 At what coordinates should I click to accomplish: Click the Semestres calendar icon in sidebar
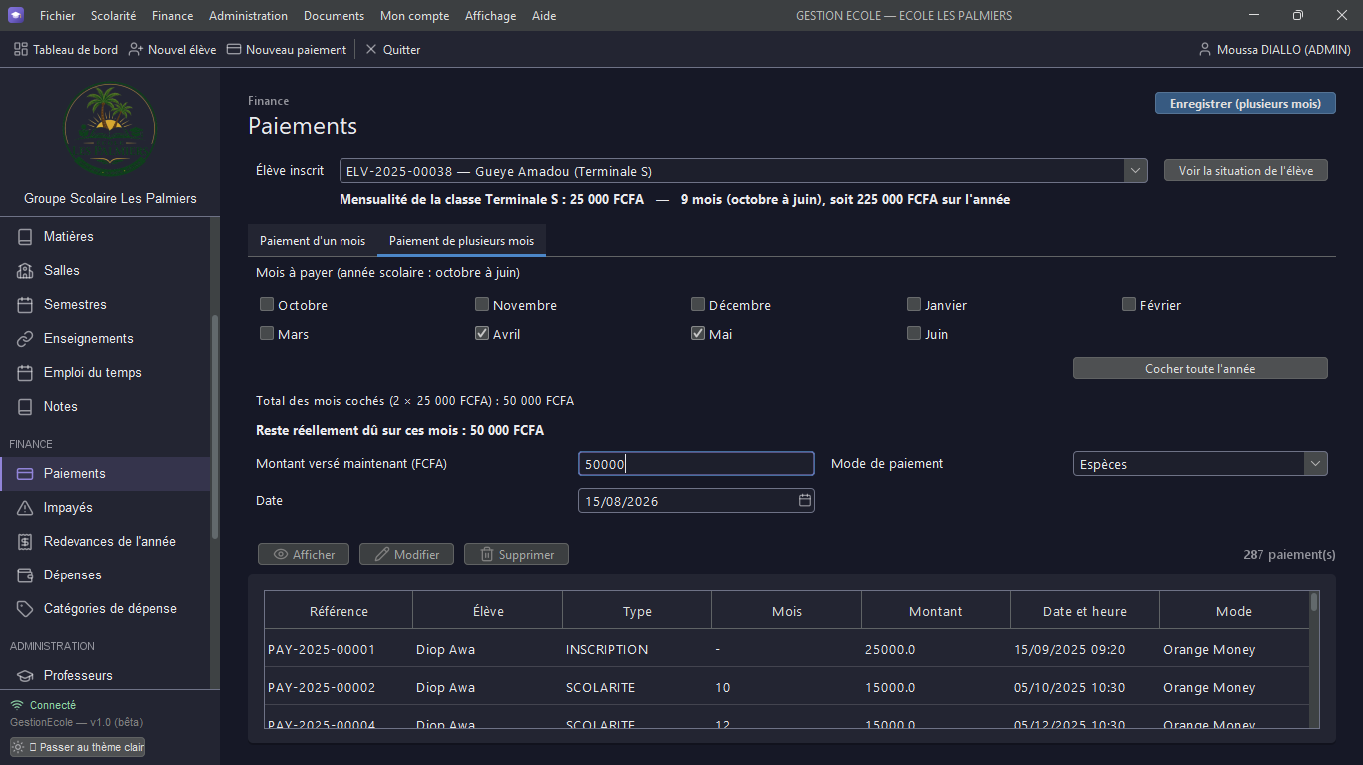(26, 305)
